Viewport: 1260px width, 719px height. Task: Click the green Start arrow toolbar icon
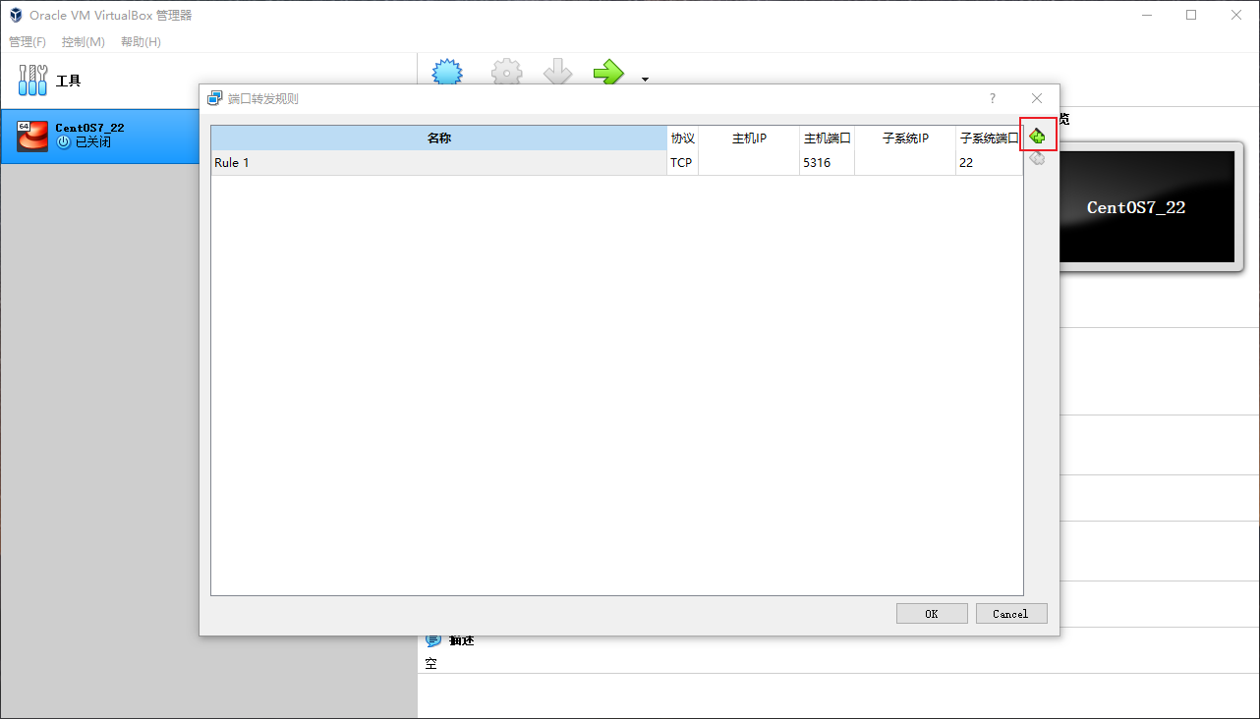coord(608,72)
